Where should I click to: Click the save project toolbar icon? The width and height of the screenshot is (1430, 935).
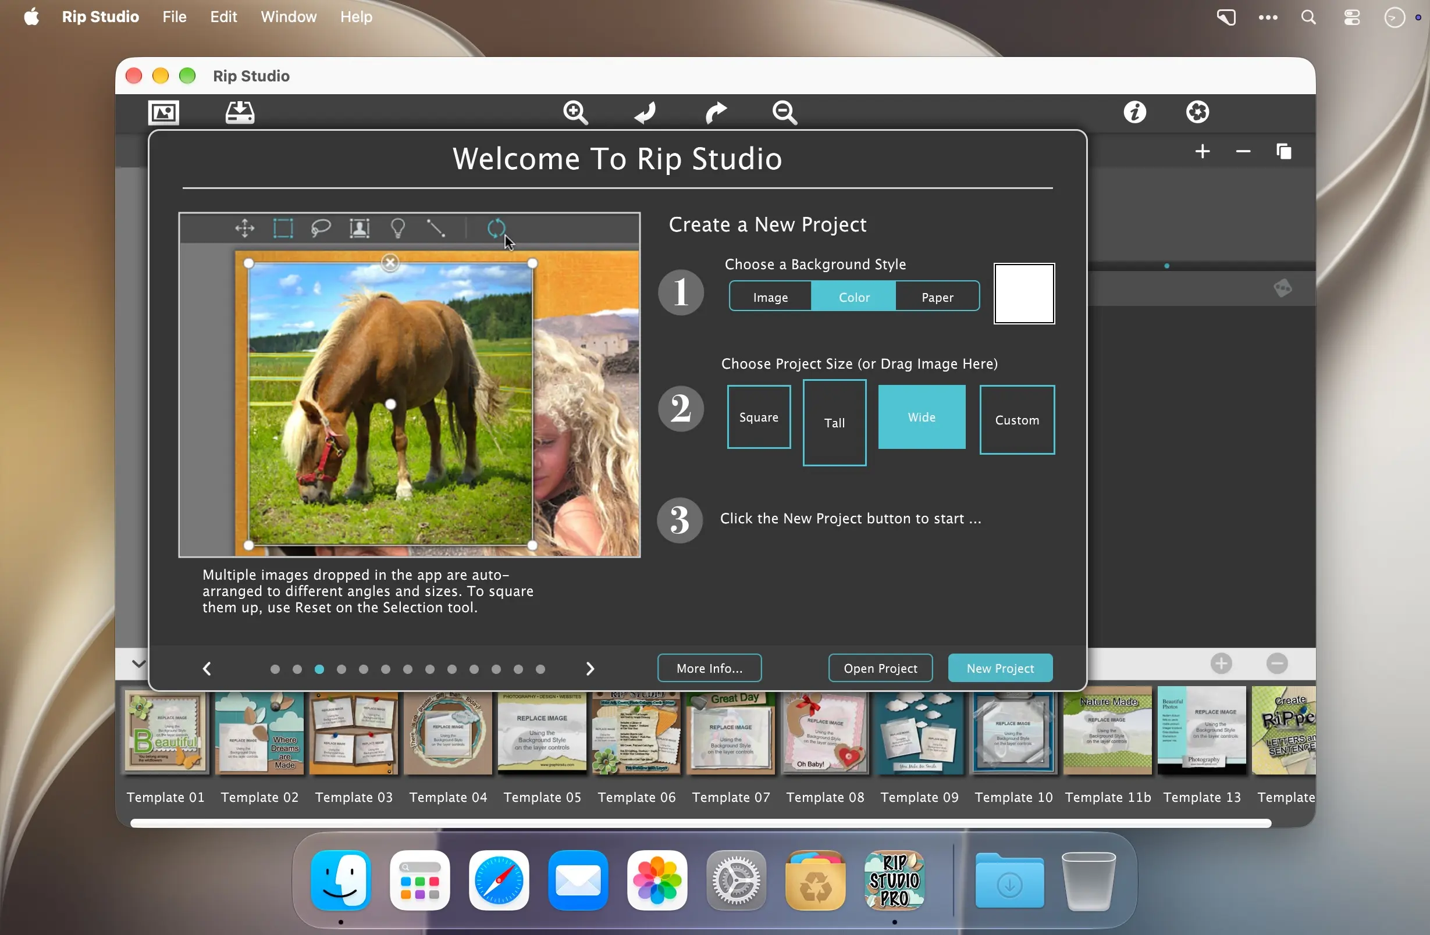(x=240, y=112)
